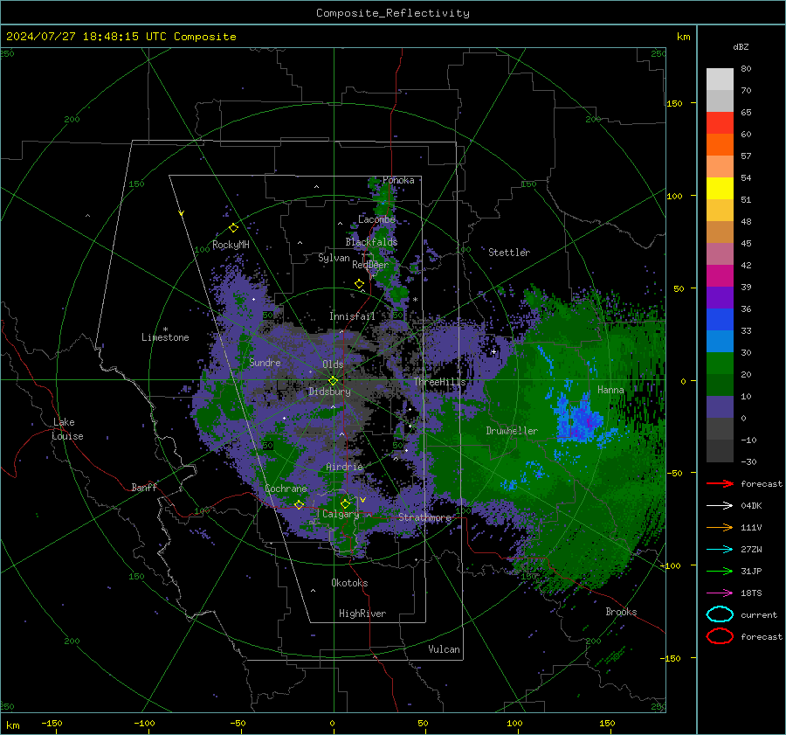This screenshot has width=786, height=735.
Task: Click the 42 dBZ pink swatch
Action: [x=720, y=253]
